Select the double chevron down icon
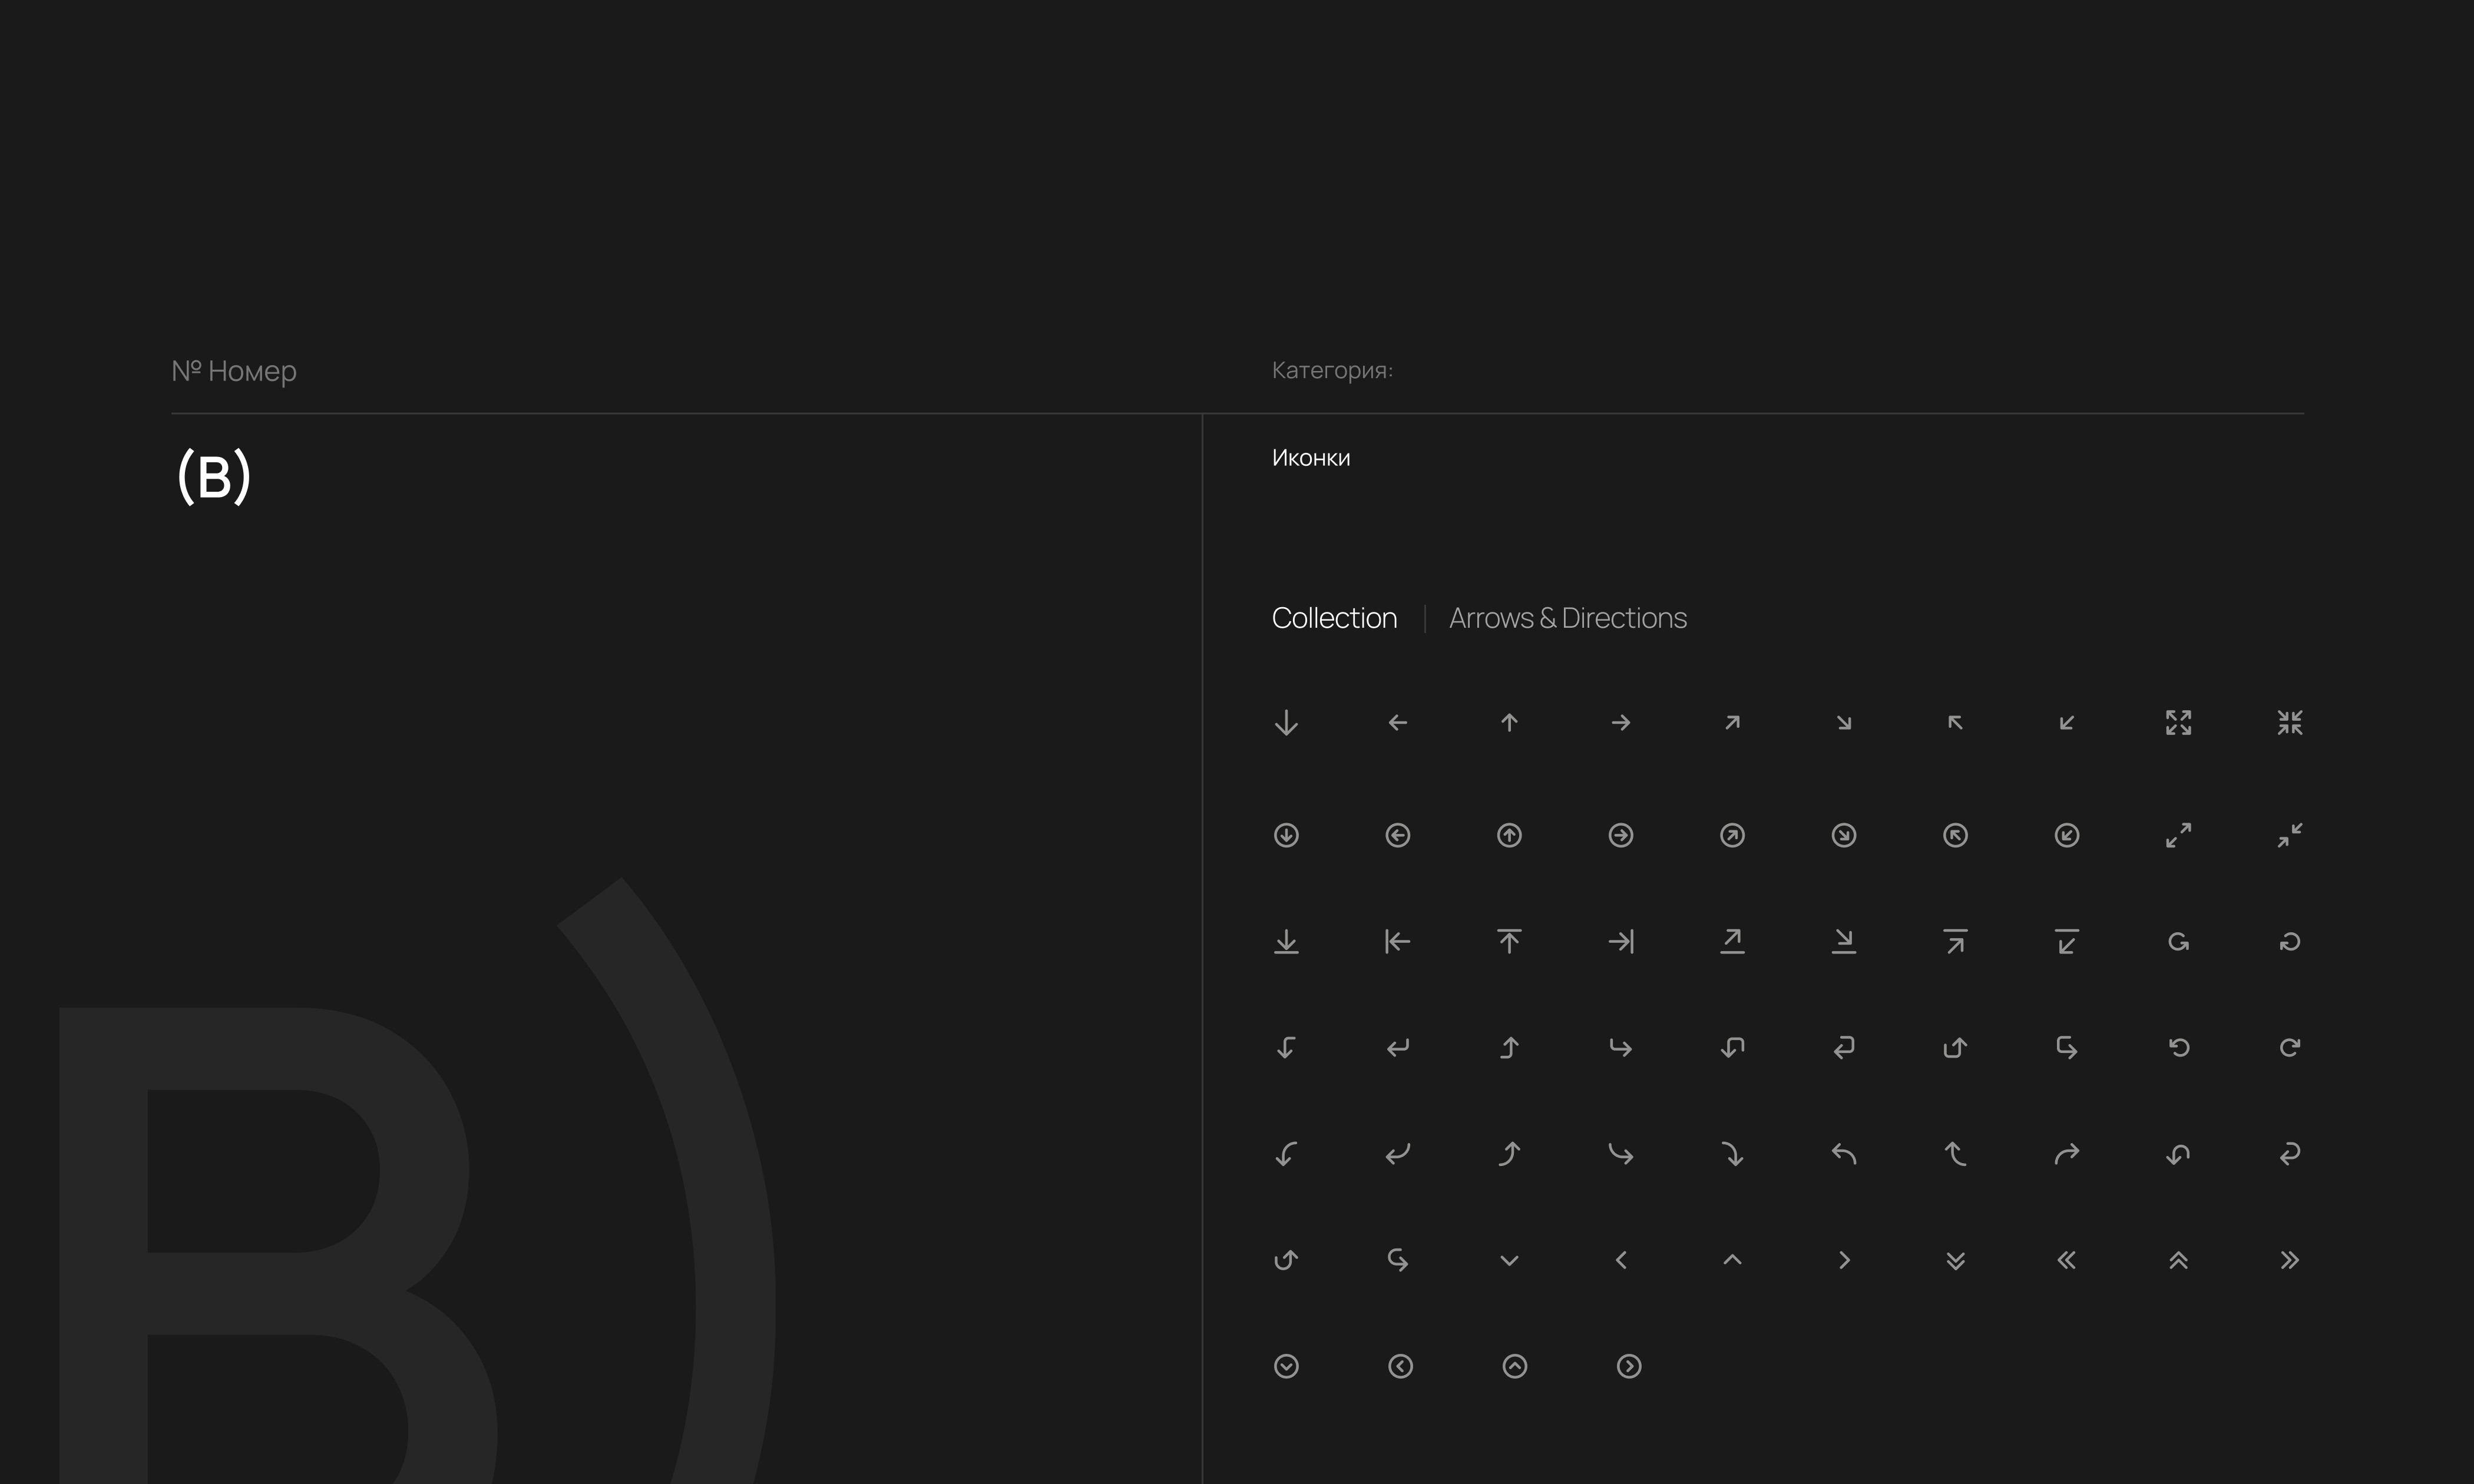Viewport: 2474px width, 1484px height. pyautogui.click(x=1955, y=1260)
